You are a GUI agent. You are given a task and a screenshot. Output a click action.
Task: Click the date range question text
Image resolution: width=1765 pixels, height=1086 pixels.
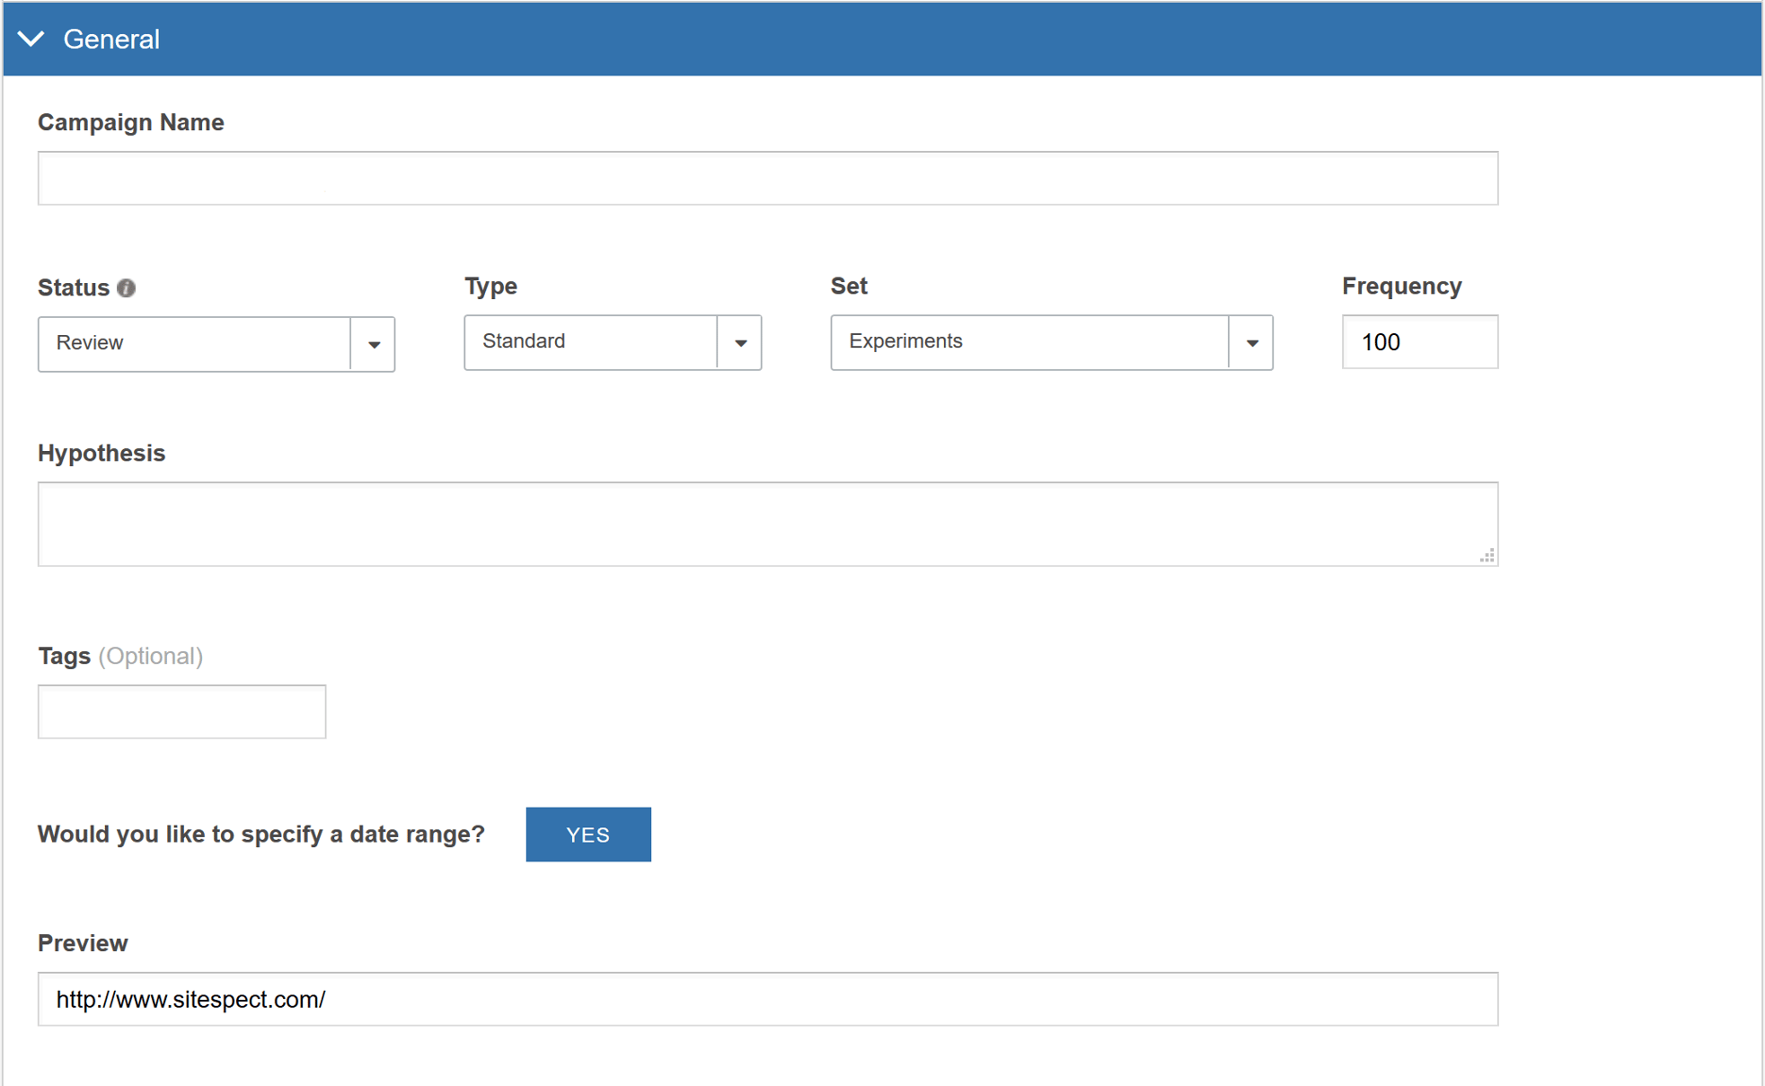[261, 834]
